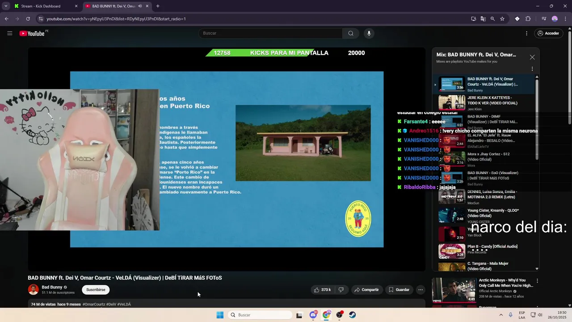Translate this page icon
The width and height of the screenshot is (572, 322).
pos(483,19)
